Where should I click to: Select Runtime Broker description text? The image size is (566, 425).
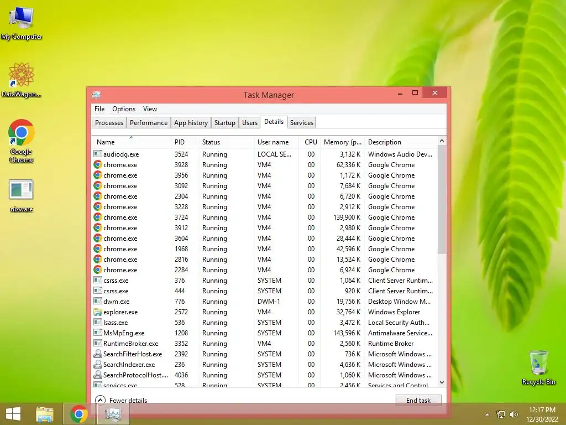(391, 343)
